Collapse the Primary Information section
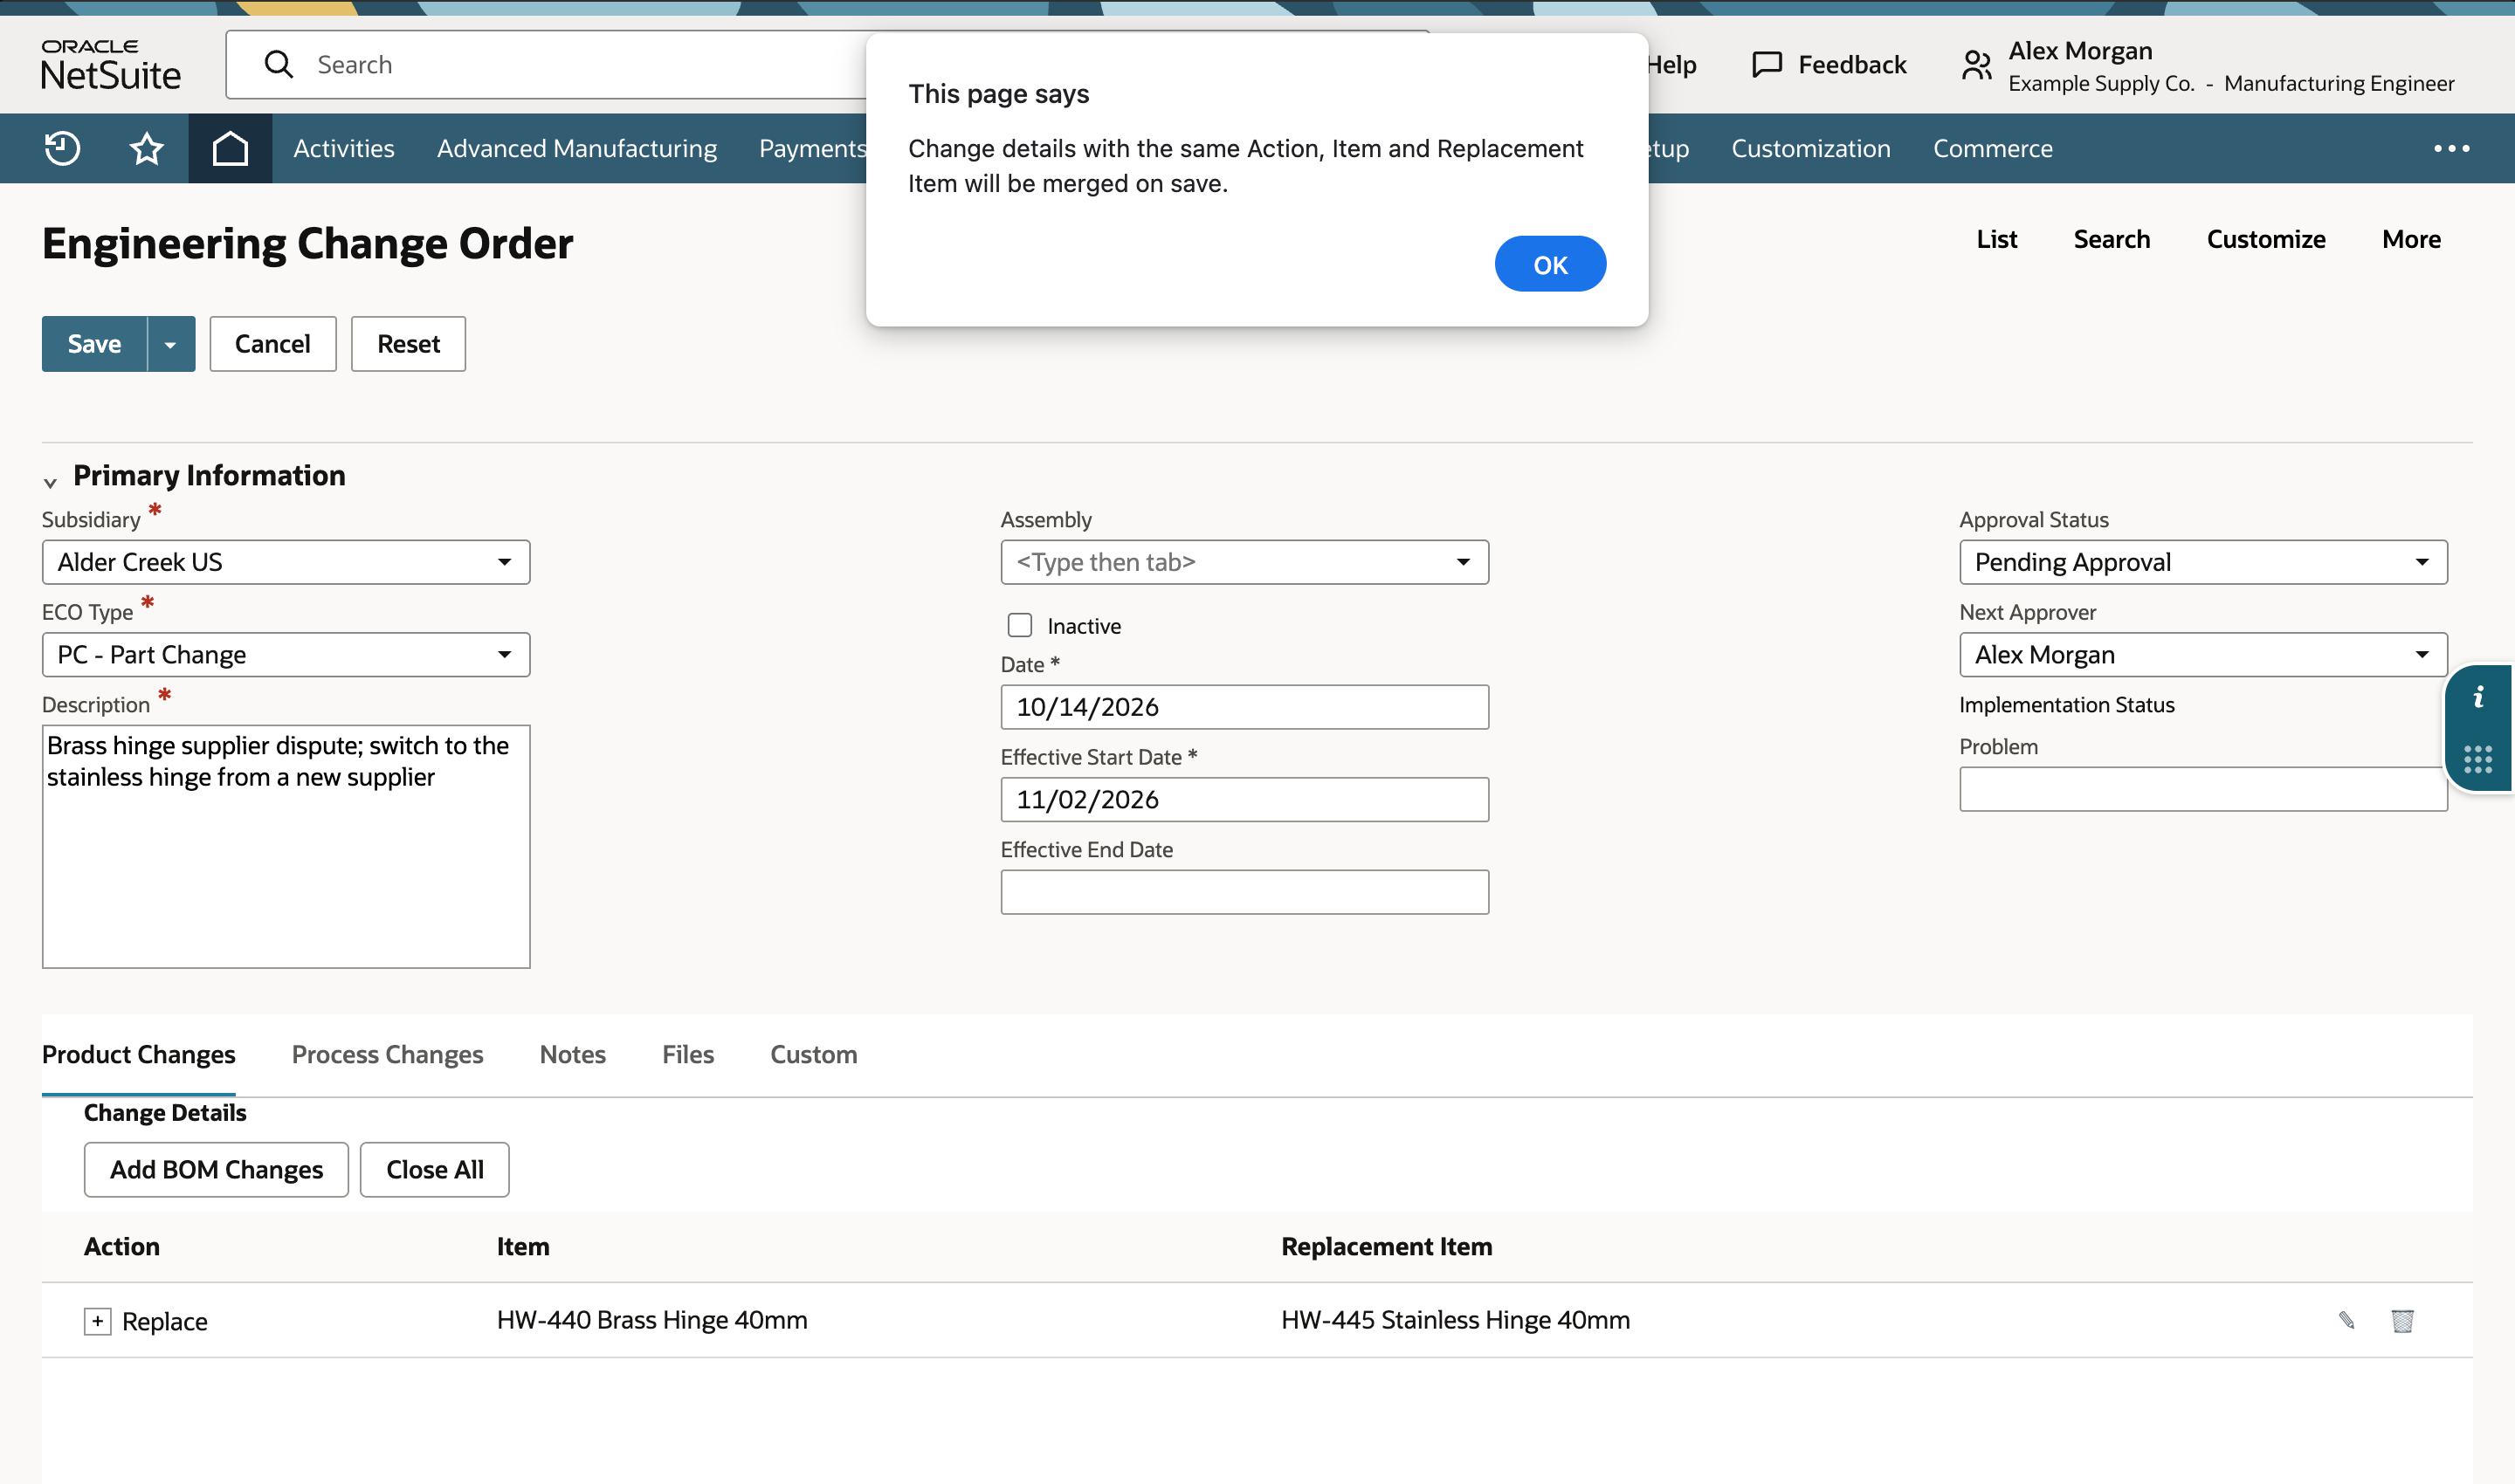This screenshot has height=1484, width=2515. 50,482
